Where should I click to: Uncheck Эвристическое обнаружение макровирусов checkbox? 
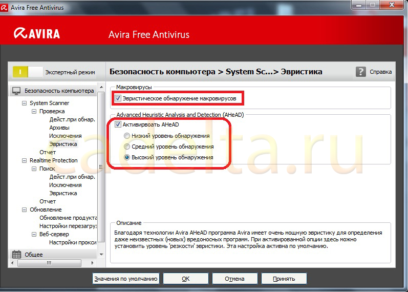pos(118,98)
